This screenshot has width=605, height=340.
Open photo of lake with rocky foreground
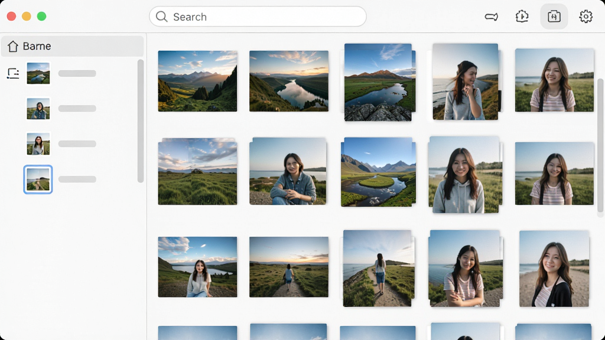(378, 82)
